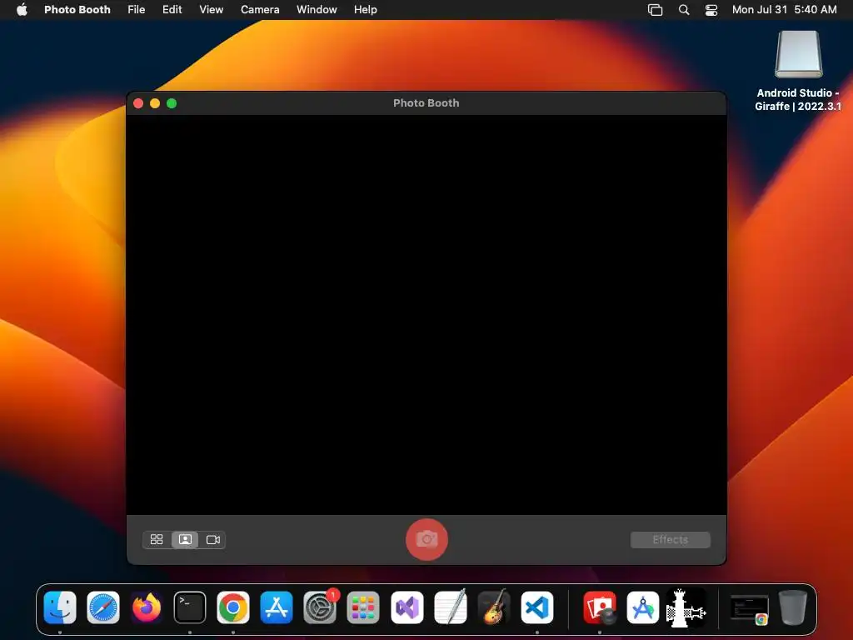Open TextEdit from the Dock

coord(450,607)
